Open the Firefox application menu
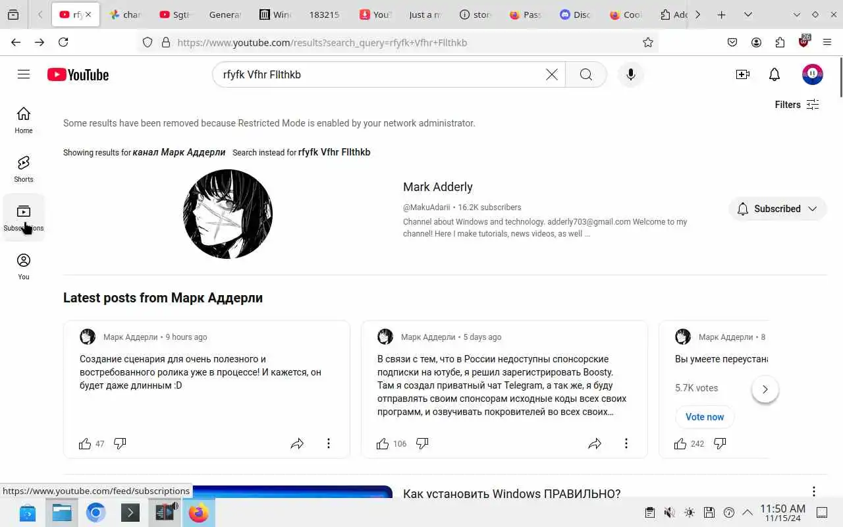 (827, 42)
